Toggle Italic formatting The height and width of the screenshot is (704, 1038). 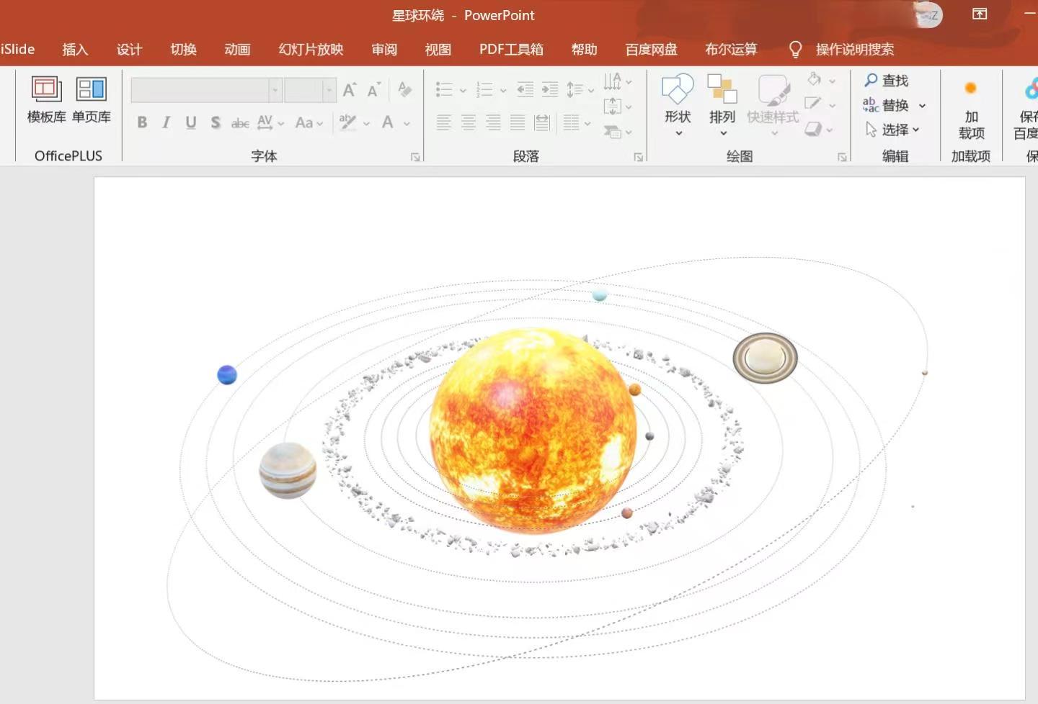tap(167, 122)
